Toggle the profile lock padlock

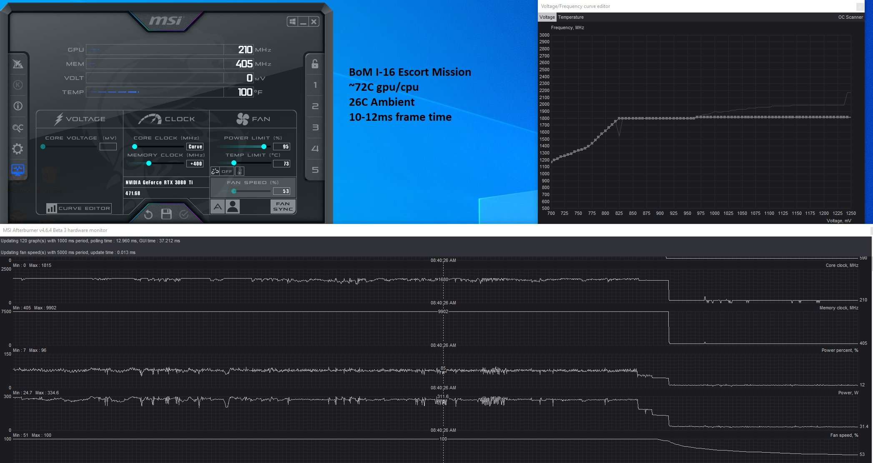coord(315,64)
